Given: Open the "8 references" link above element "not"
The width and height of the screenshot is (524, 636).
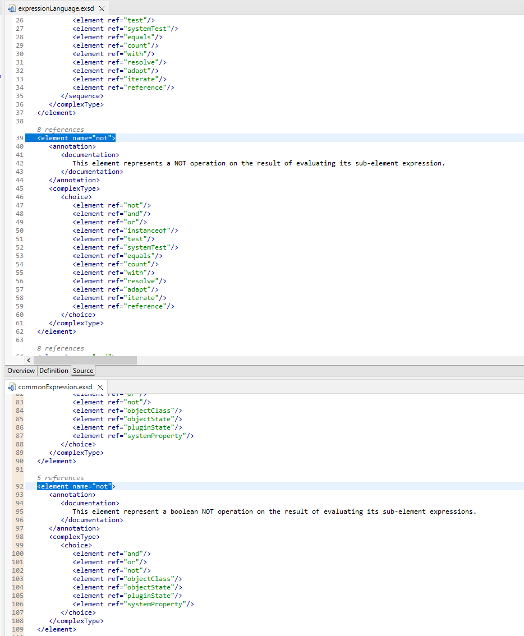Looking at the screenshot, I should tap(59, 129).
